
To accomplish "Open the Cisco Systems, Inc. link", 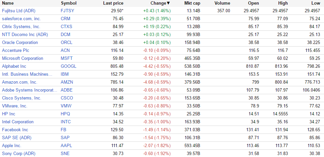I will [x=22, y=98].
